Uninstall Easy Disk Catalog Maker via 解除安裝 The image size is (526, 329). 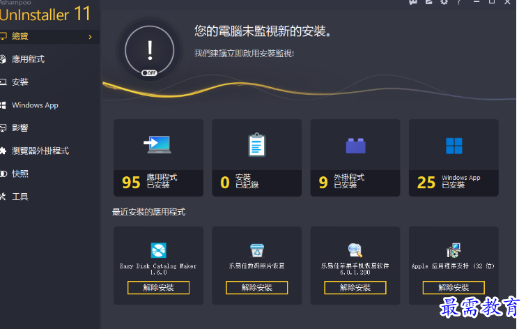(158, 287)
